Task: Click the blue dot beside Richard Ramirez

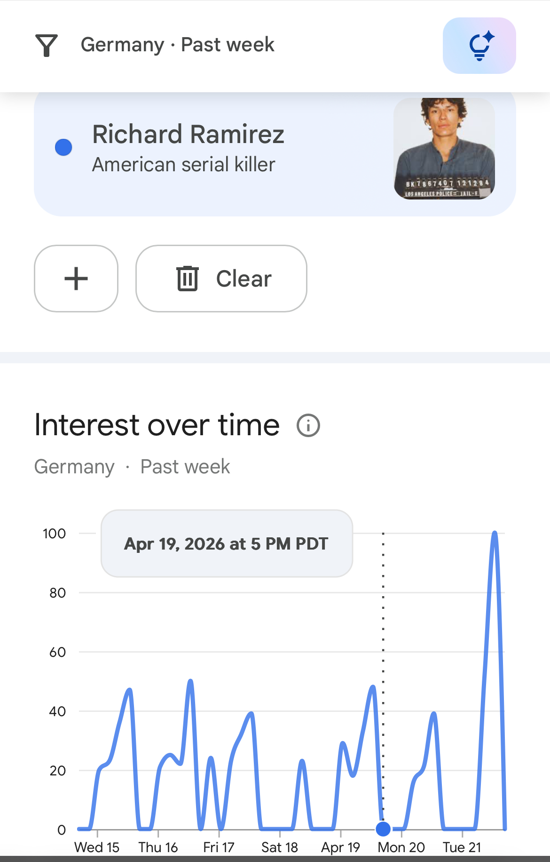Action: click(x=63, y=147)
